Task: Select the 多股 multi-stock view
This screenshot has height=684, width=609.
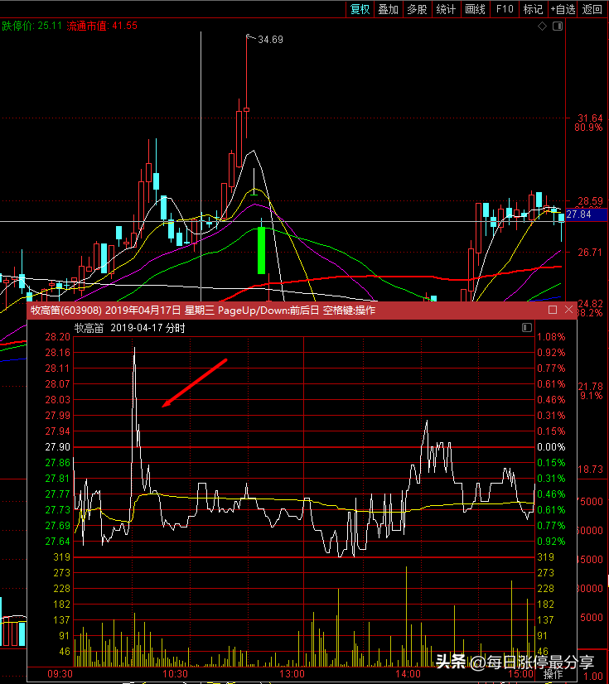Action: pos(417,9)
